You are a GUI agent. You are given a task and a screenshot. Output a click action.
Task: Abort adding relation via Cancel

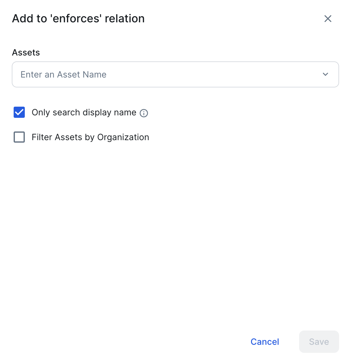pos(265,342)
